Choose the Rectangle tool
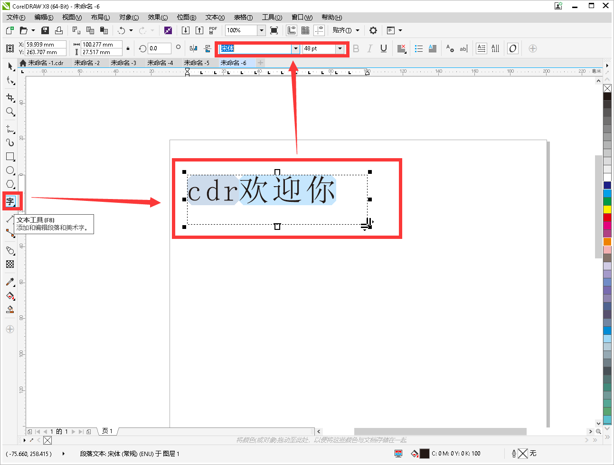 click(10, 156)
